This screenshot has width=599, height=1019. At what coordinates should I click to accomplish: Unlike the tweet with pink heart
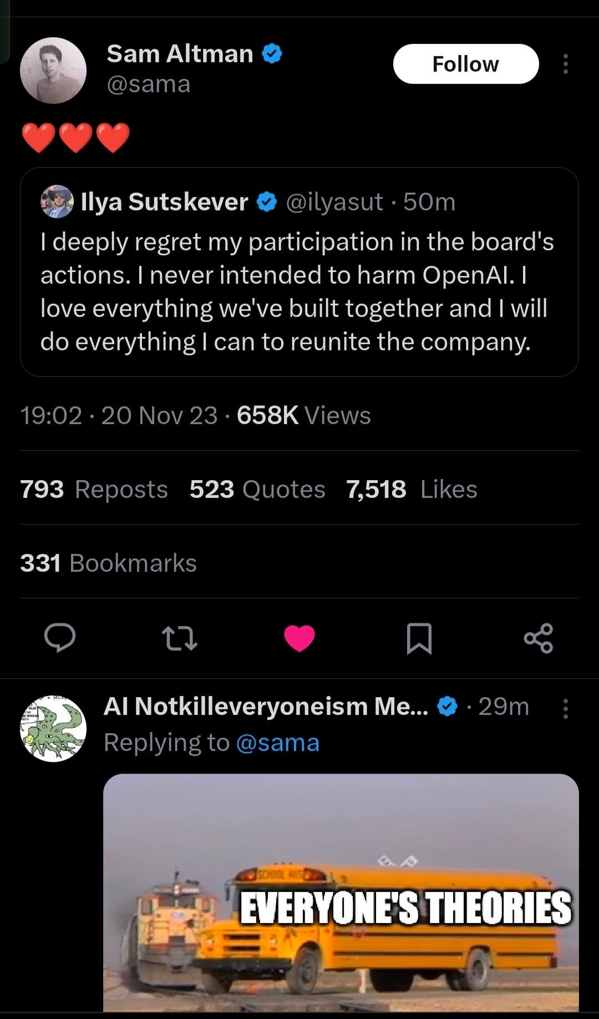coord(299,638)
